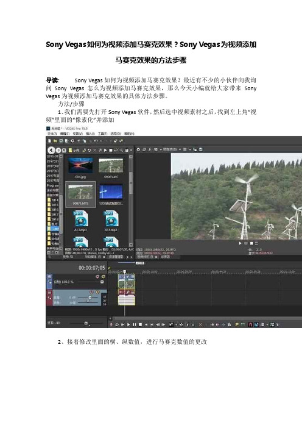Mute video track 1
This screenshot has width=302, height=428.
pos(97,277)
